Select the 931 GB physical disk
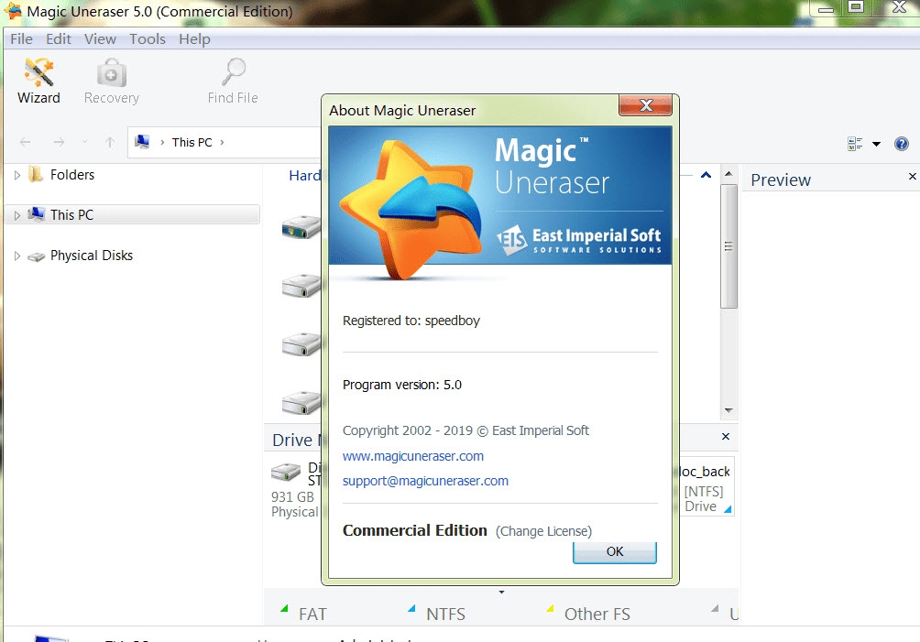Viewport: 920px width, 642px height. point(295,490)
